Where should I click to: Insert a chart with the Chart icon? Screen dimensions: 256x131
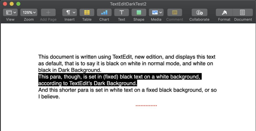click(x=104, y=12)
